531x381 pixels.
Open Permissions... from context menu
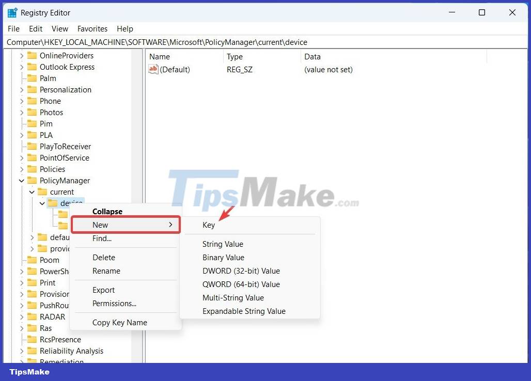[x=126, y=304]
